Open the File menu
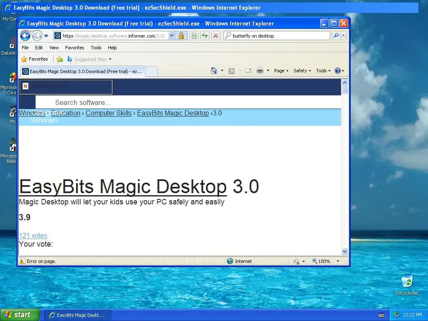The image size is (428, 321). pyautogui.click(x=25, y=48)
